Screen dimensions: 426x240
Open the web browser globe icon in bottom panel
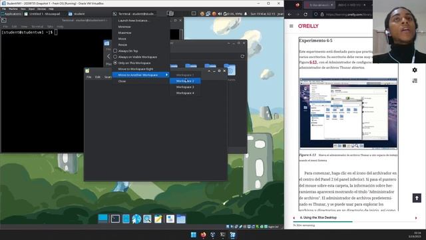pyautogui.click(x=136, y=219)
